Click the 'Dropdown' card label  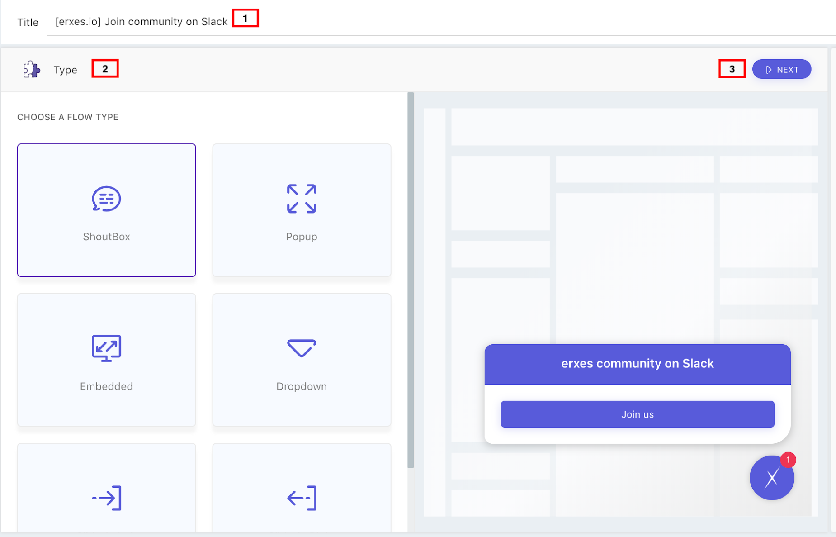pos(302,386)
